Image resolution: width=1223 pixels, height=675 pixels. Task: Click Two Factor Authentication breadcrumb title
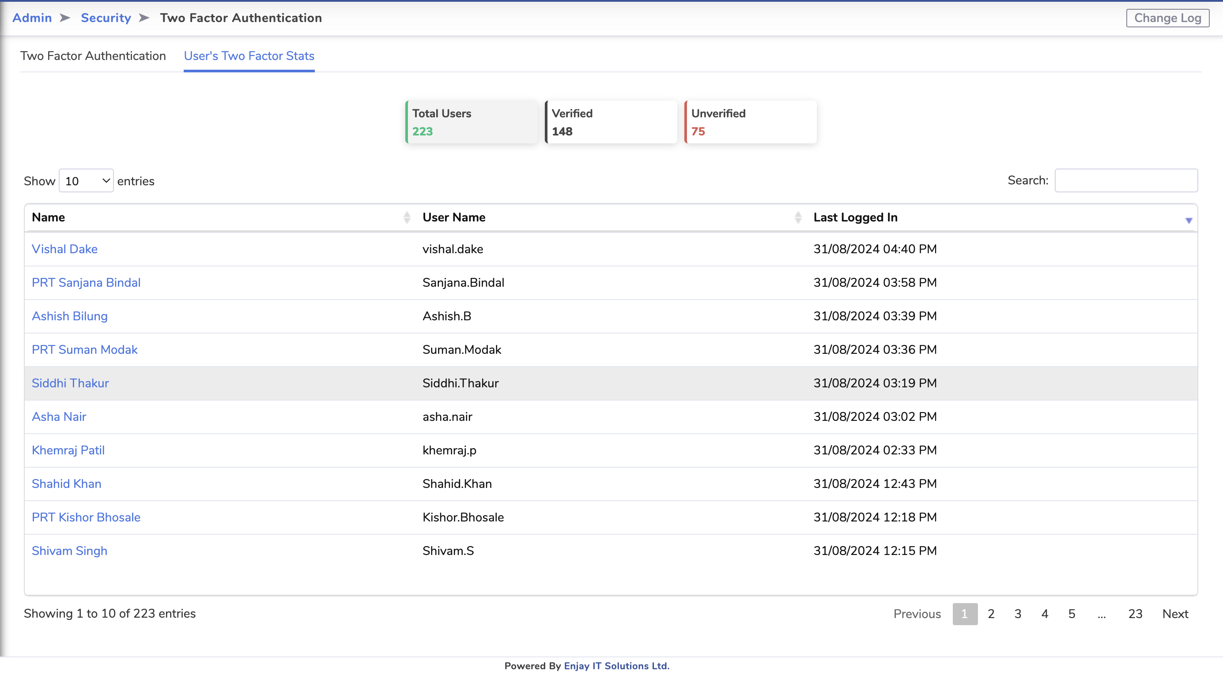[241, 18]
